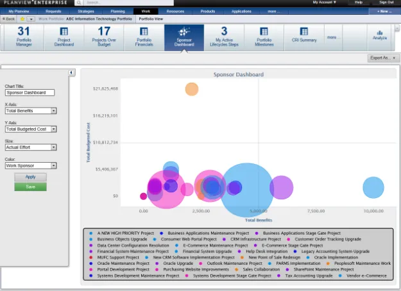Open the Portfolio Financials tile icon

click(144, 31)
